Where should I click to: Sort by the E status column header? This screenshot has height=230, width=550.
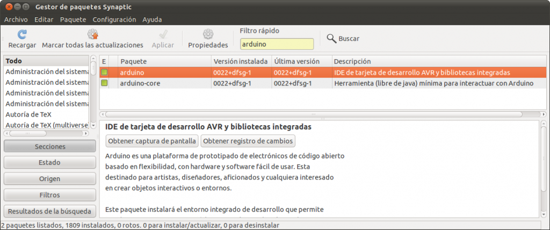(x=104, y=61)
